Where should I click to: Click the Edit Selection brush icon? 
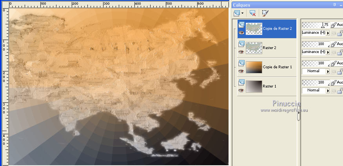click(265, 13)
